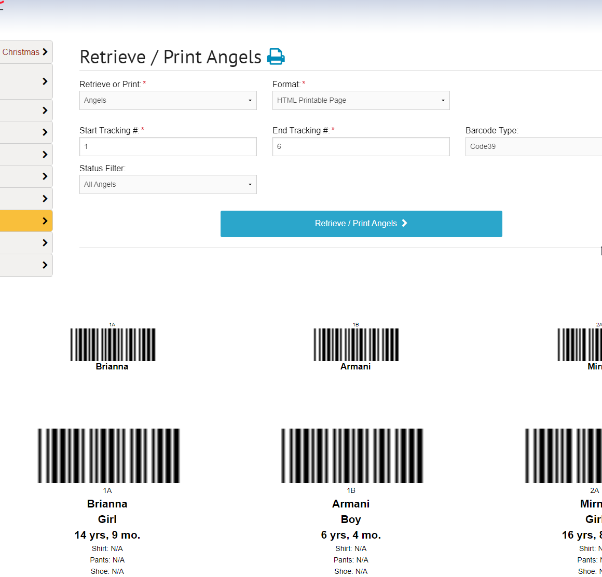This screenshot has height=577, width=602.
Task: Click the small 1A barcode above Brianna
Action: click(x=113, y=345)
